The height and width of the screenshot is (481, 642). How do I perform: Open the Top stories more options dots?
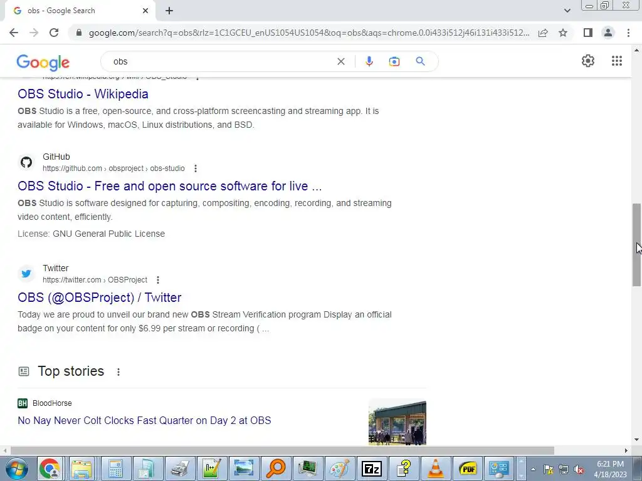[118, 372]
